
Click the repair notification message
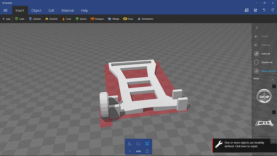click(x=244, y=145)
